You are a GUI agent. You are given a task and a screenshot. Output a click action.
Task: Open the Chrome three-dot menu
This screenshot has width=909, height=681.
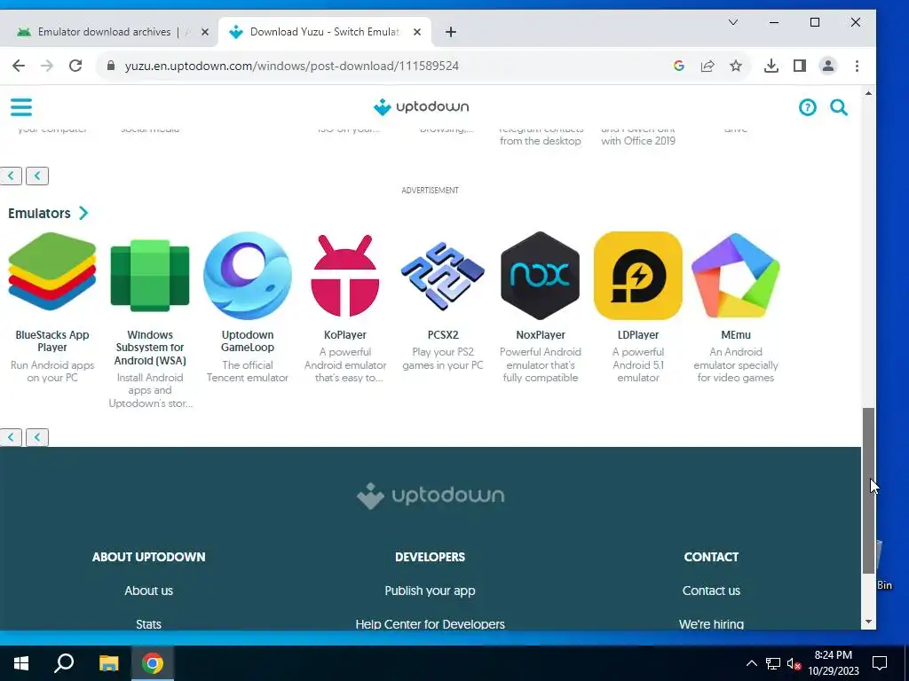pyautogui.click(x=857, y=66)
